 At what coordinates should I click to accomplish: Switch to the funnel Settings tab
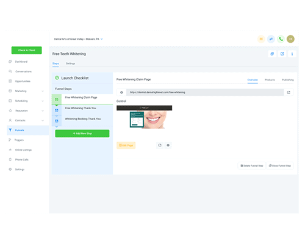click(x=70, y=63)
